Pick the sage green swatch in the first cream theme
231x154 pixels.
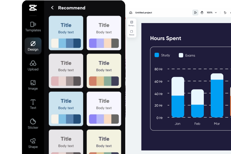(x=108, y=81)
